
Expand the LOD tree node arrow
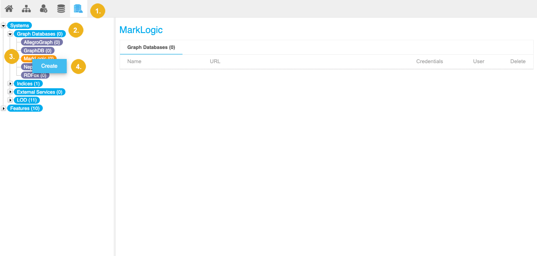click(x=10, y=100)
